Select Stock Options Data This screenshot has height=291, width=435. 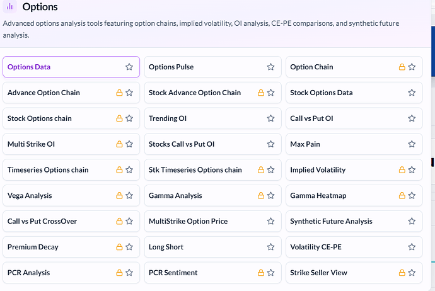tap(322, 93)
